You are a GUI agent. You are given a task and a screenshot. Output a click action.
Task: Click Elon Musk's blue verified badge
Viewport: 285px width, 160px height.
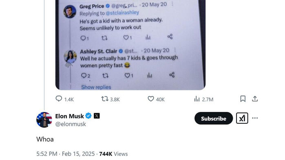pyautogui.click(x=88, y=116)
